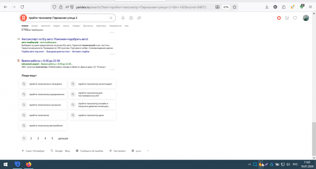
Task: Select suggestion «пройти техосмотр в луганске»
Action: click(x=43, y=105)
